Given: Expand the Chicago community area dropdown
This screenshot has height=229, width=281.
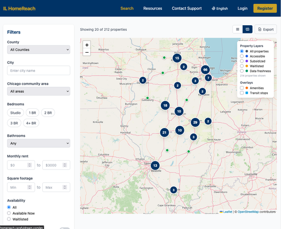Looking at the screenshot, I should pos(38,91).
